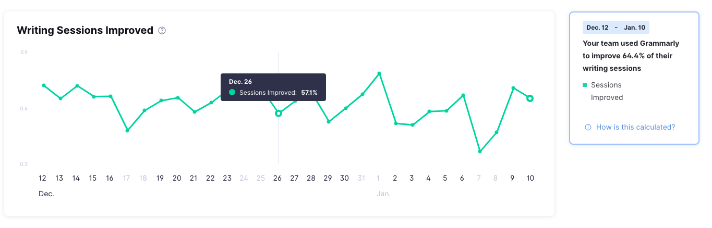The image size is (712, 228).
Task: Click the Writing Sessions Improved chart title
Action: [85, 30]
